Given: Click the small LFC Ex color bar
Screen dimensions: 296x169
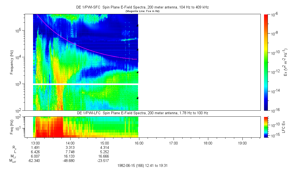Looking at the screenshot, I should pyautogui.click(x=266, y=127).
